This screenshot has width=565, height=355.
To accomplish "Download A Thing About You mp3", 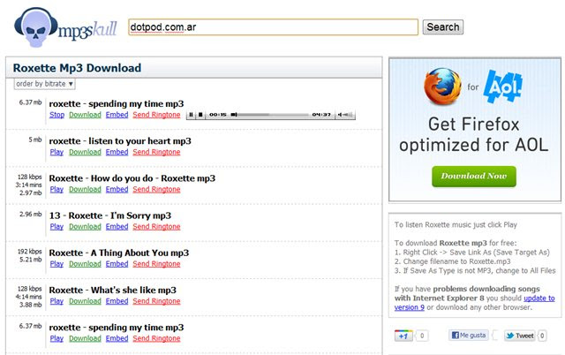I will click(85, 264).
